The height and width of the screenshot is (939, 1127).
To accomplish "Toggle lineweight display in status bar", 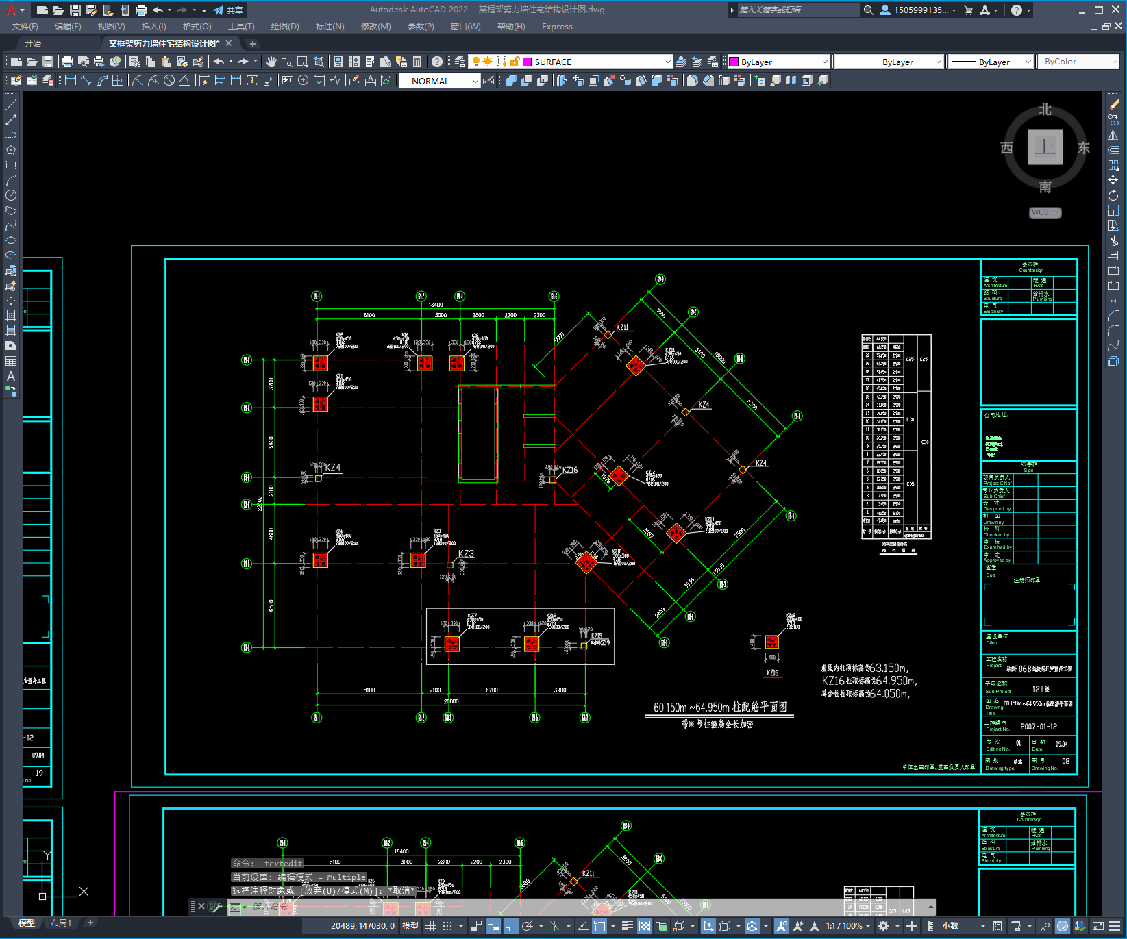I will (627, 926).
